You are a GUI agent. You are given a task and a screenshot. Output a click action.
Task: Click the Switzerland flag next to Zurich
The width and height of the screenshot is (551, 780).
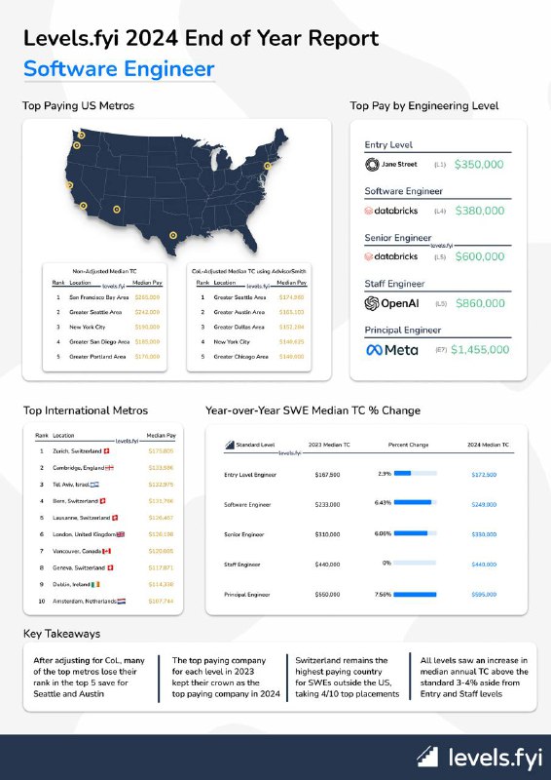106,451
